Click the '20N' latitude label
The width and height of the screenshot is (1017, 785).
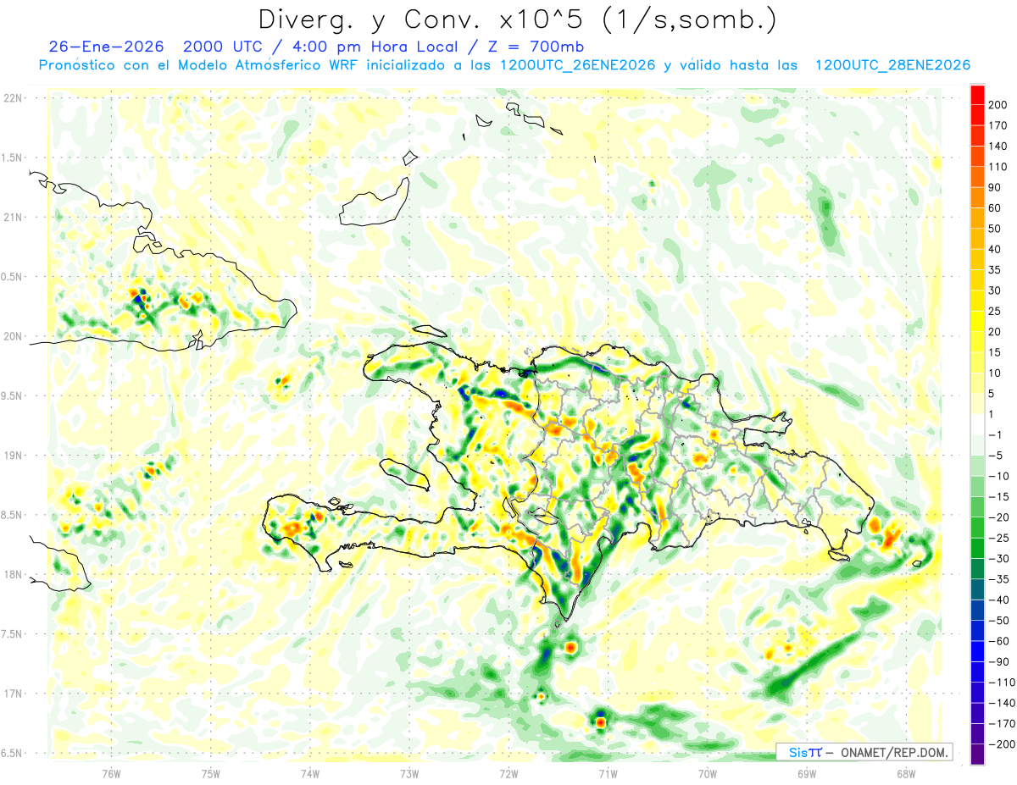tap(13, 336)
